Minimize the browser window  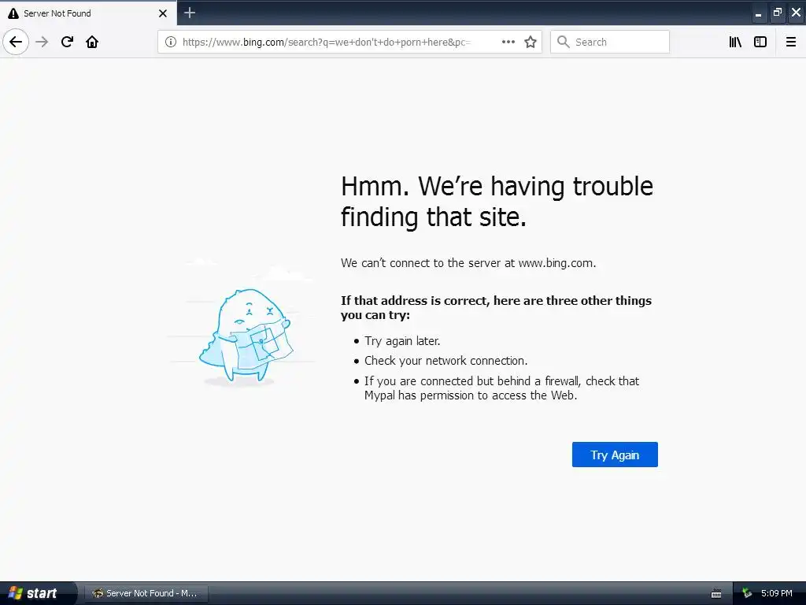point(758,13)
